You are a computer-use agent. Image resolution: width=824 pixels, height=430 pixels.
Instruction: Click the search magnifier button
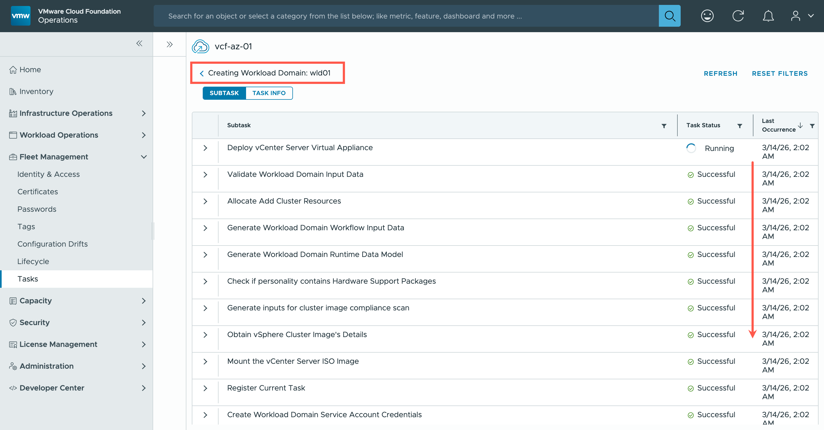tap(669, 16)
